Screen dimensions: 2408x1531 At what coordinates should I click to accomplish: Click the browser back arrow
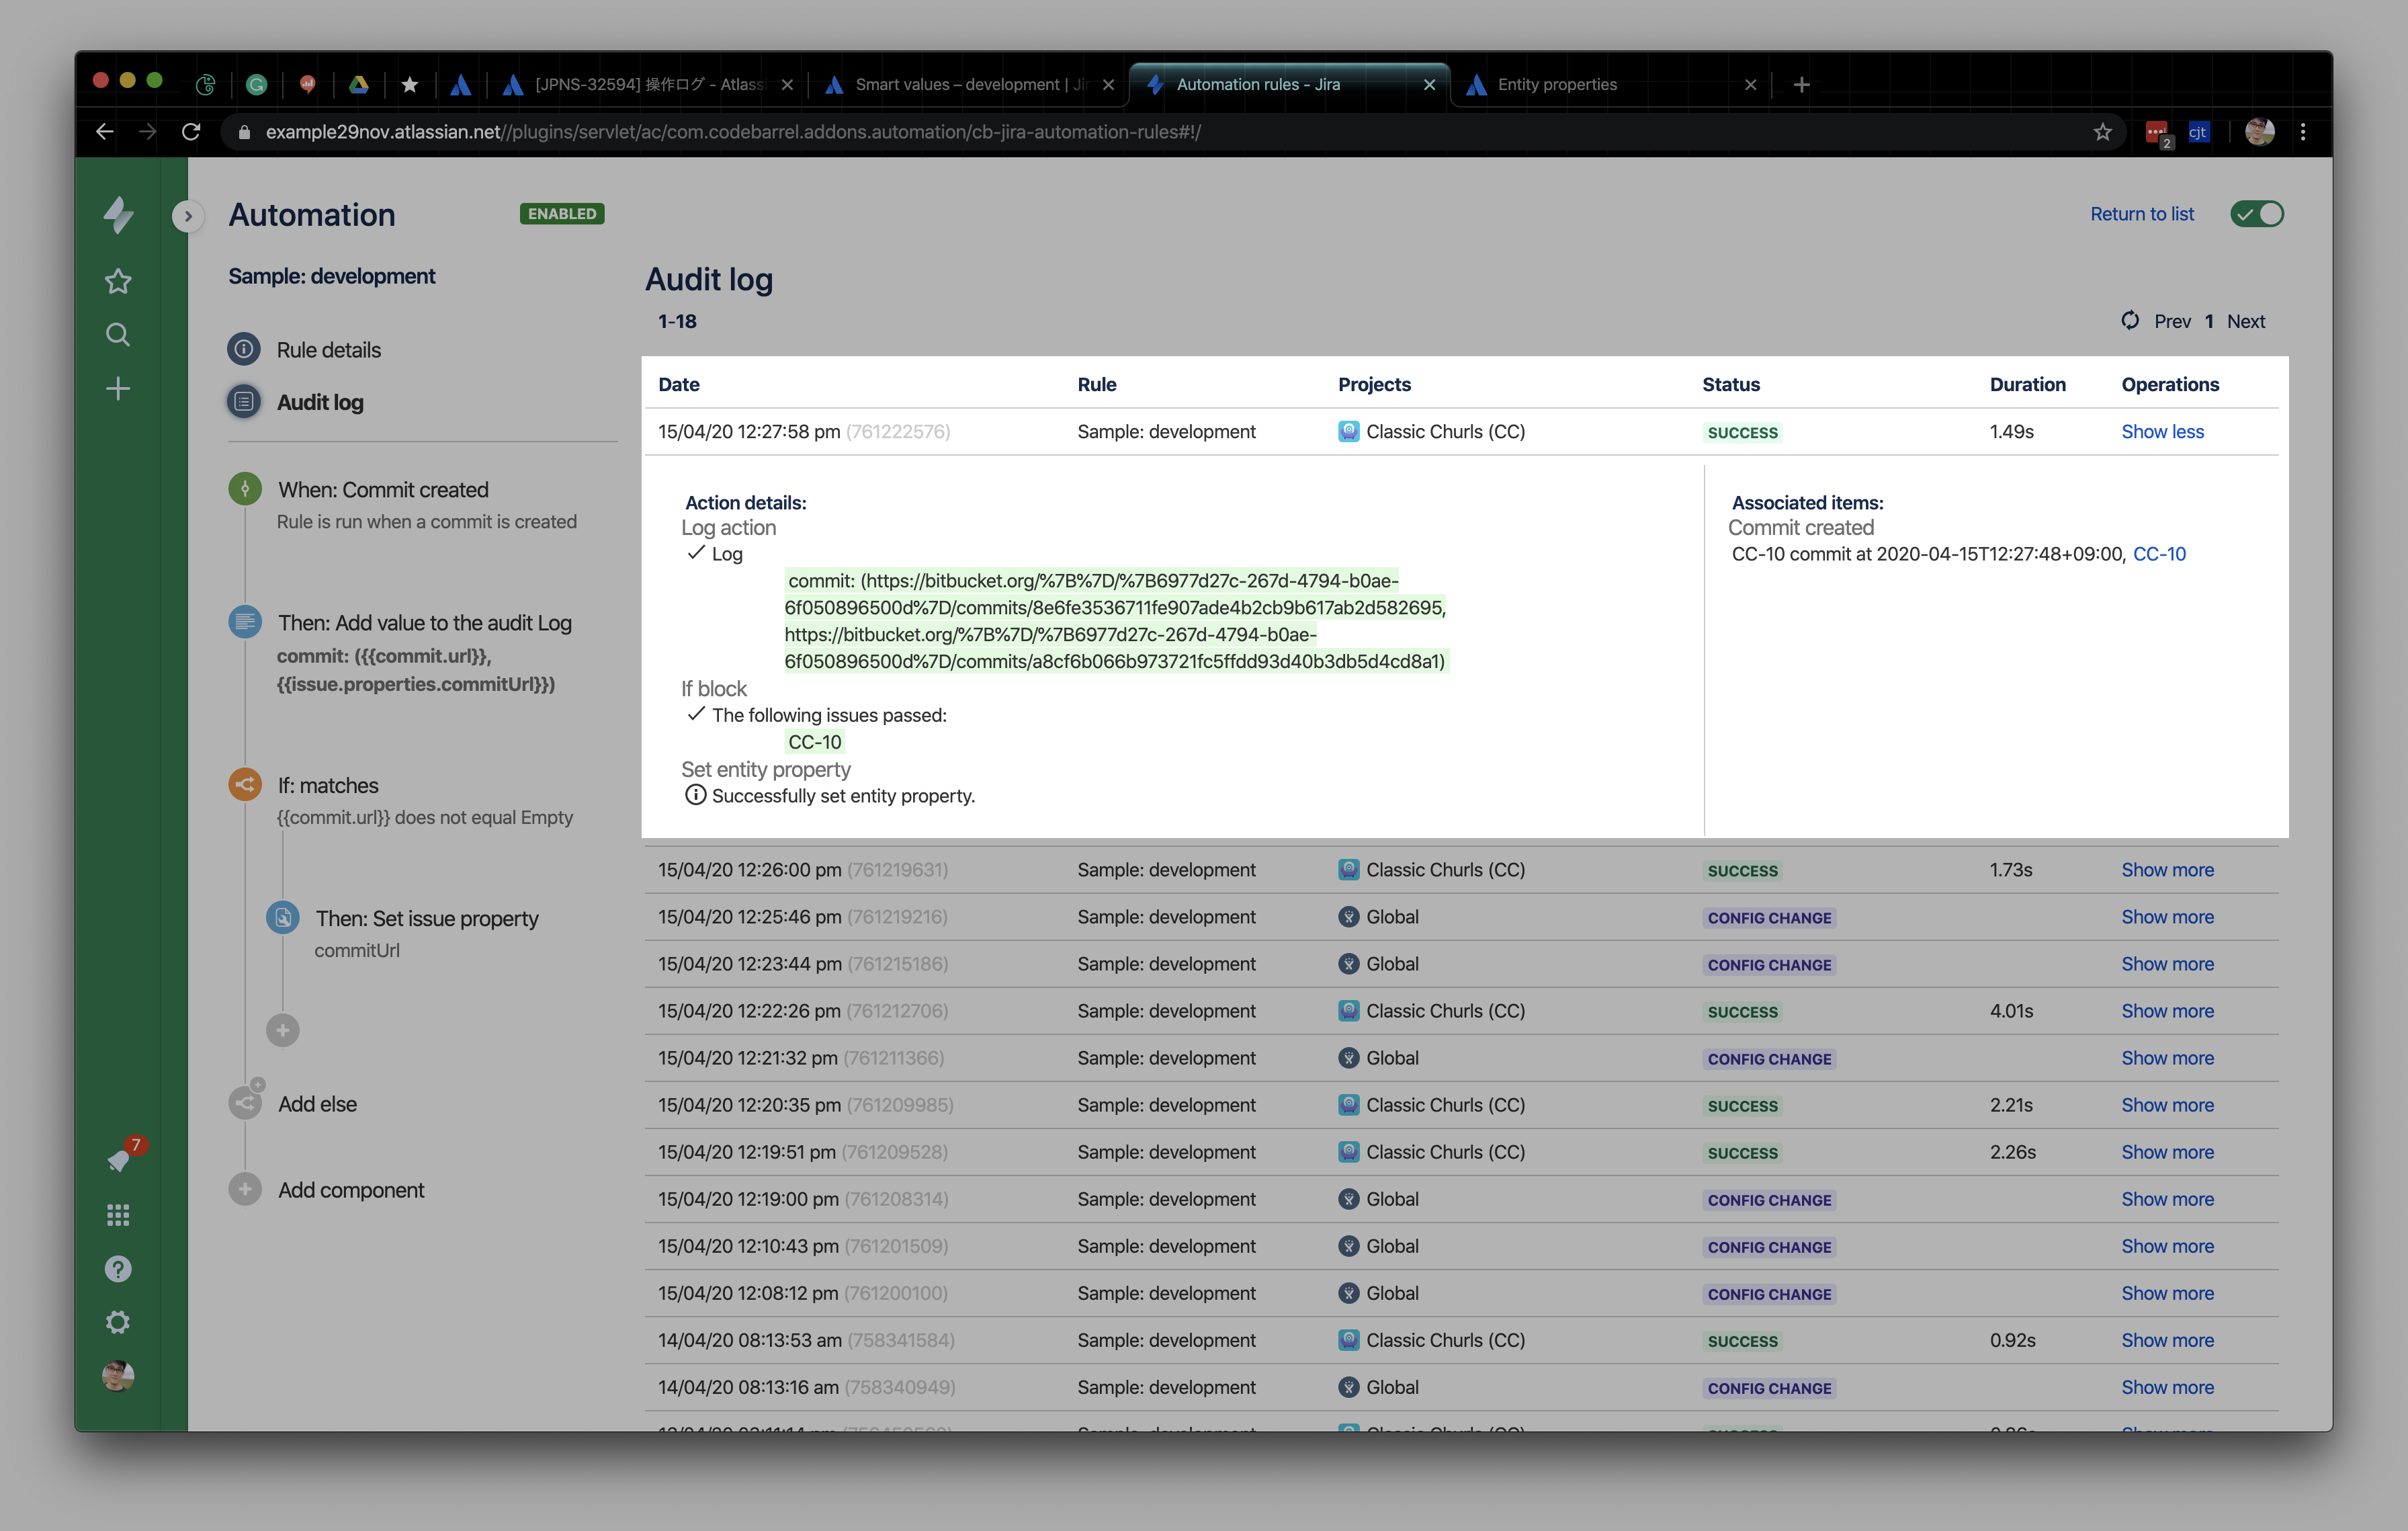(105, 132)
